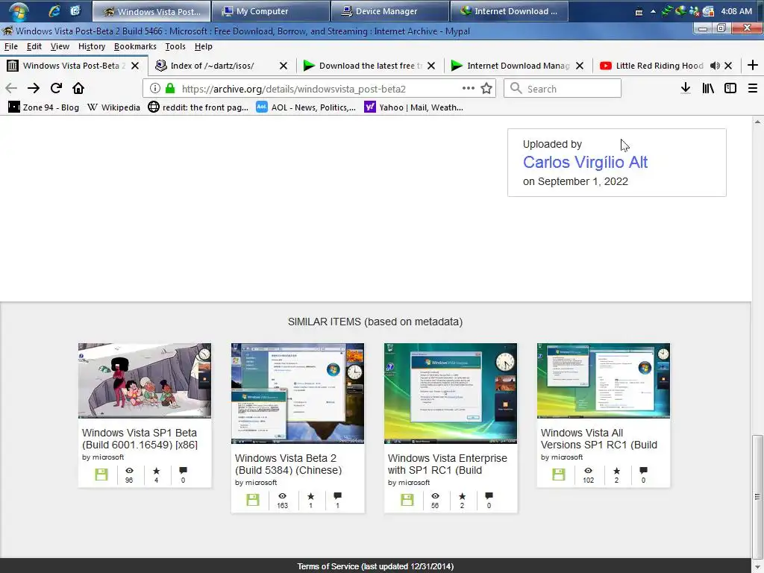Toggle the sidebar icon in toolbar

click(x=730, y=88)
